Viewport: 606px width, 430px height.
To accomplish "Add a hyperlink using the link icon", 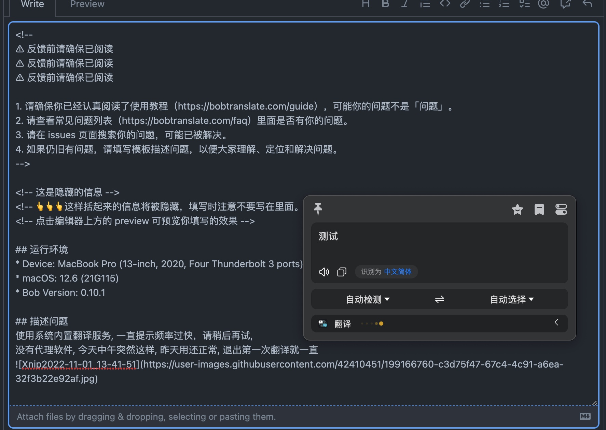I will tap(465, 4).
